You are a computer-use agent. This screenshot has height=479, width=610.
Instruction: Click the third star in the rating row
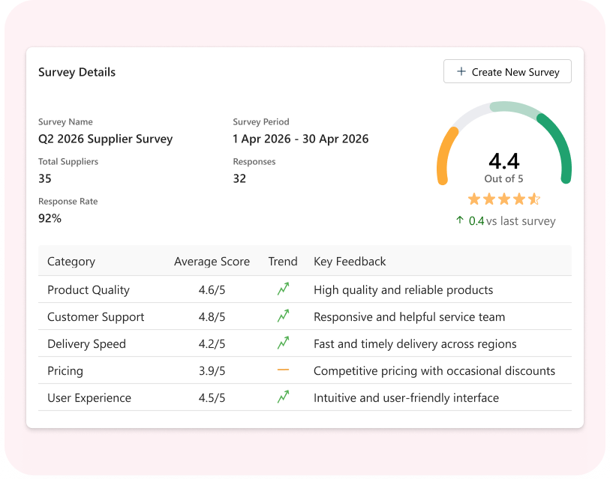(x=504, y=199)
